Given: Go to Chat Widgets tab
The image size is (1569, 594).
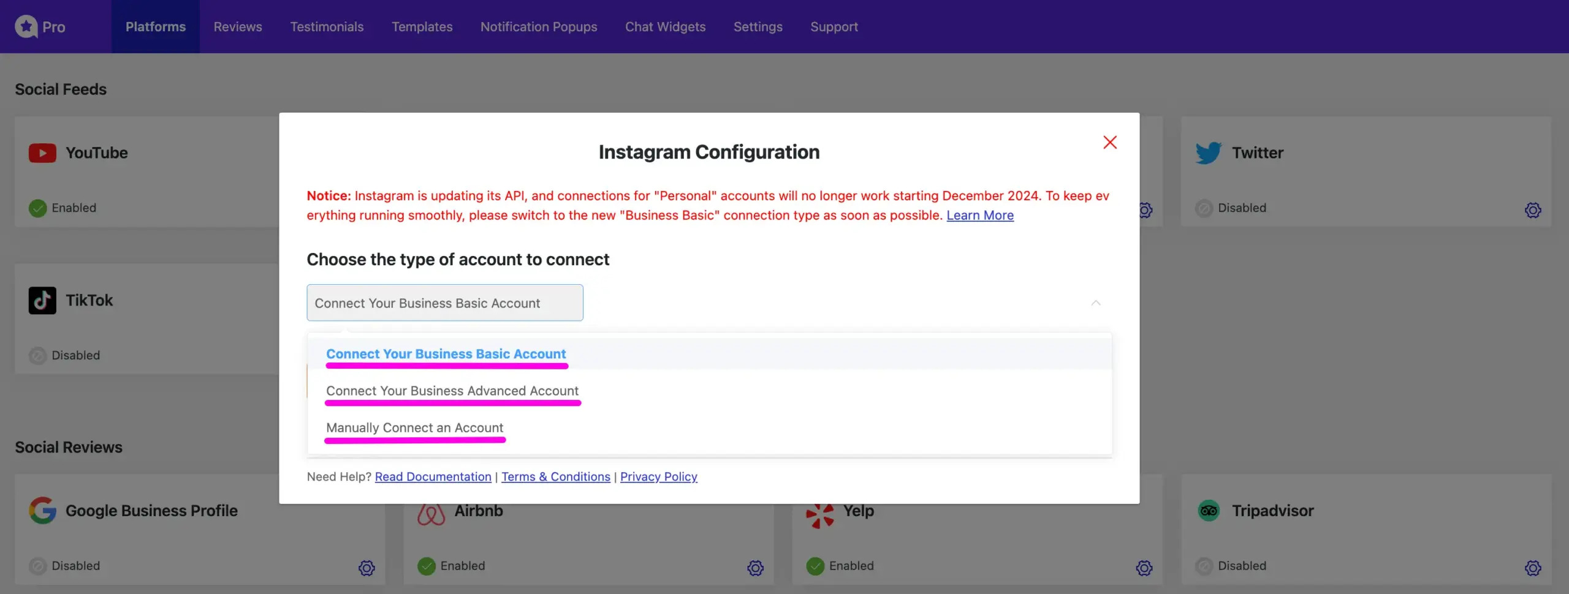Looking at the screenshot, I should coord(665,26).
